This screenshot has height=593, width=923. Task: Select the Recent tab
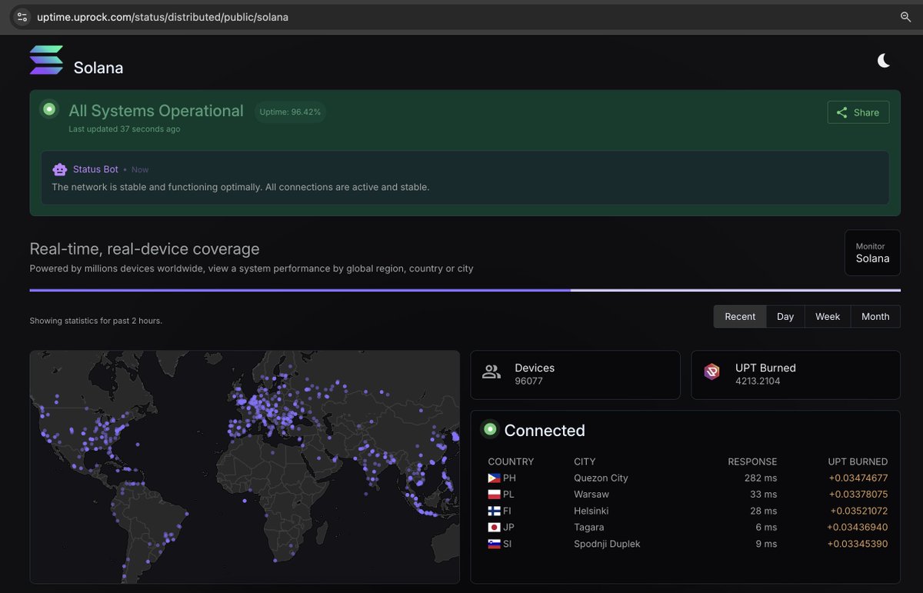(740, 316)
